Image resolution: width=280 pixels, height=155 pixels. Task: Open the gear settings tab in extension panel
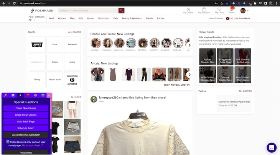coord(36,95)
